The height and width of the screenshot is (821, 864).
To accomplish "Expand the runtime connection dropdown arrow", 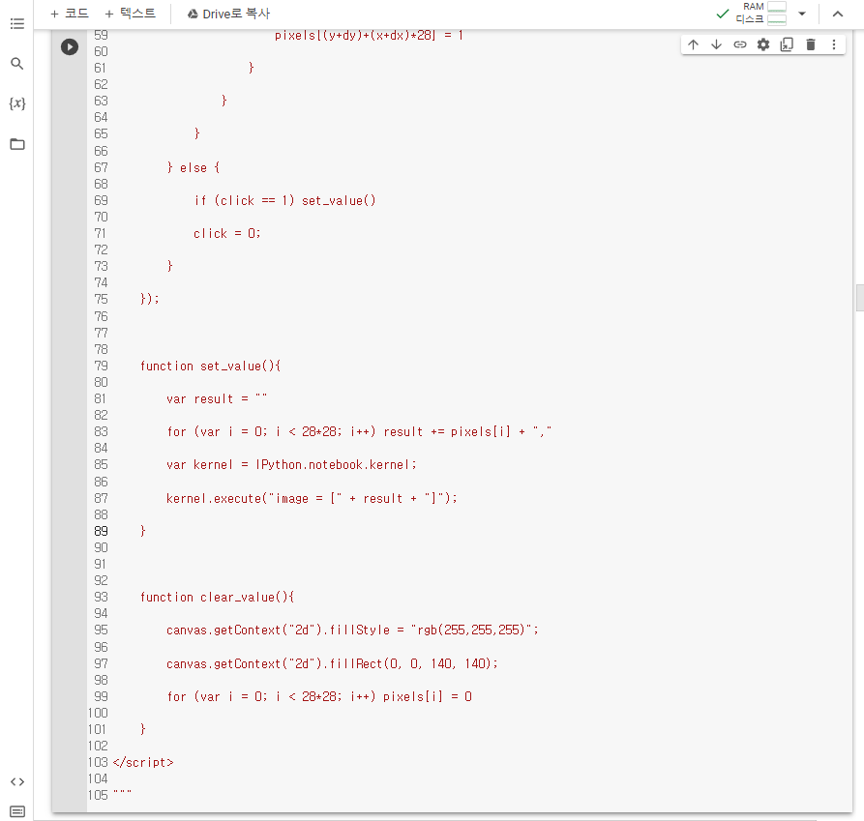I will (802, 14).
